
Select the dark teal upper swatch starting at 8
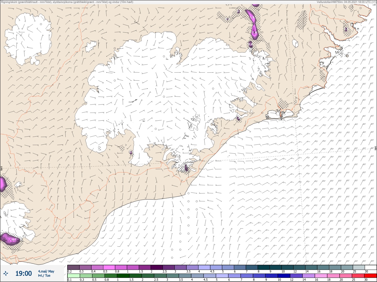pyautogui.click(x=264, y=267)
